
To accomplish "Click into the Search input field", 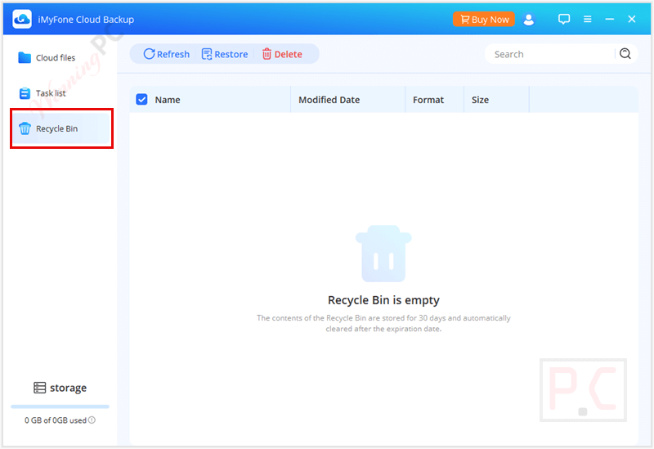I will tap(549, 54).
